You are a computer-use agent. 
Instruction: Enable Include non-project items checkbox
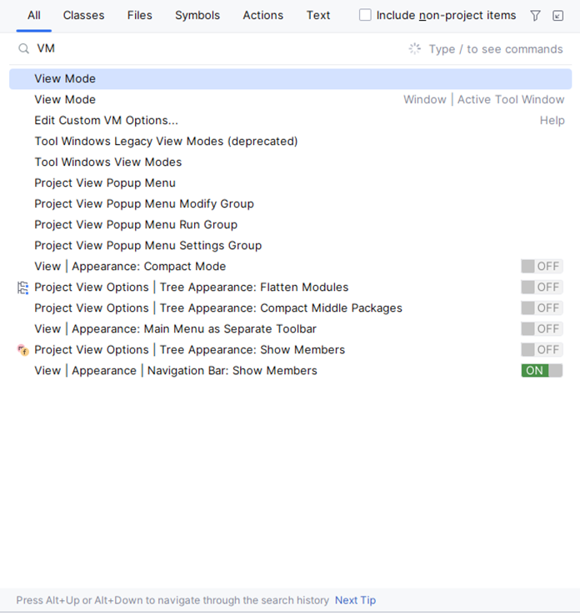click(x=365, y=15)
